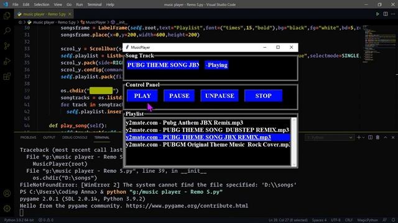
Task: Click Python 3.9.2 64-bit interpreter in status bar
Action: click(19, 221)
